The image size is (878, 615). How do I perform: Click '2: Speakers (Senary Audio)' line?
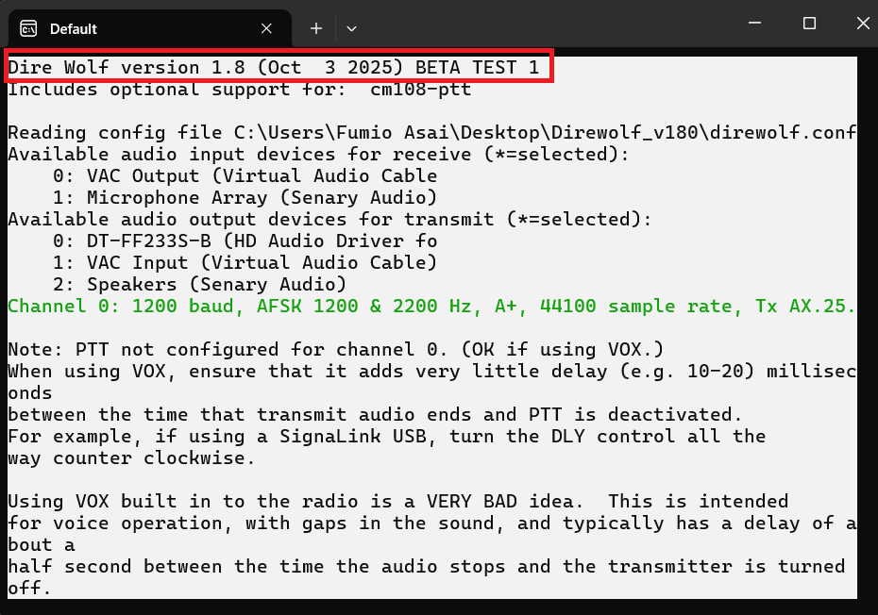point(199,284)
